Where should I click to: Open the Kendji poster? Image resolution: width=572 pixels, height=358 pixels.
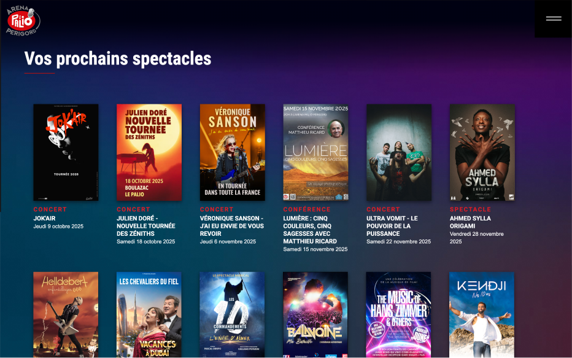pos(482,314)
